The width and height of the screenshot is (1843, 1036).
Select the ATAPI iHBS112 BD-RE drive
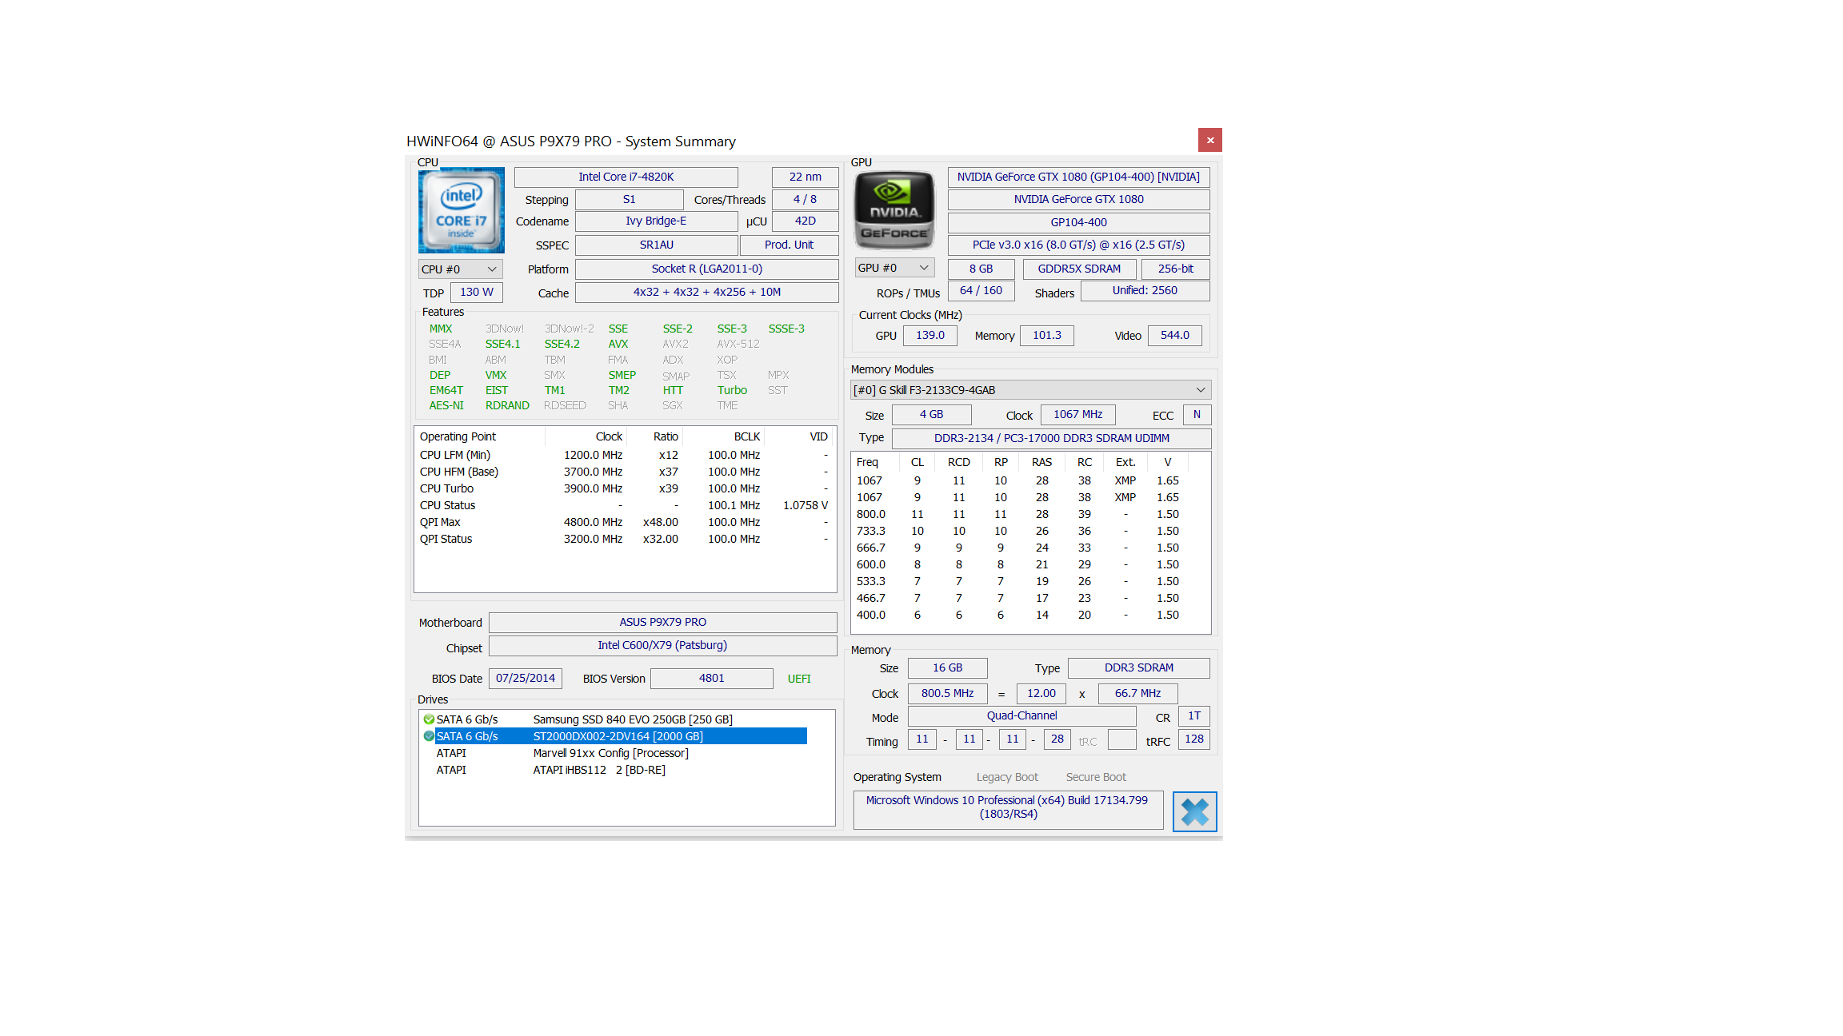pos(598,770)
